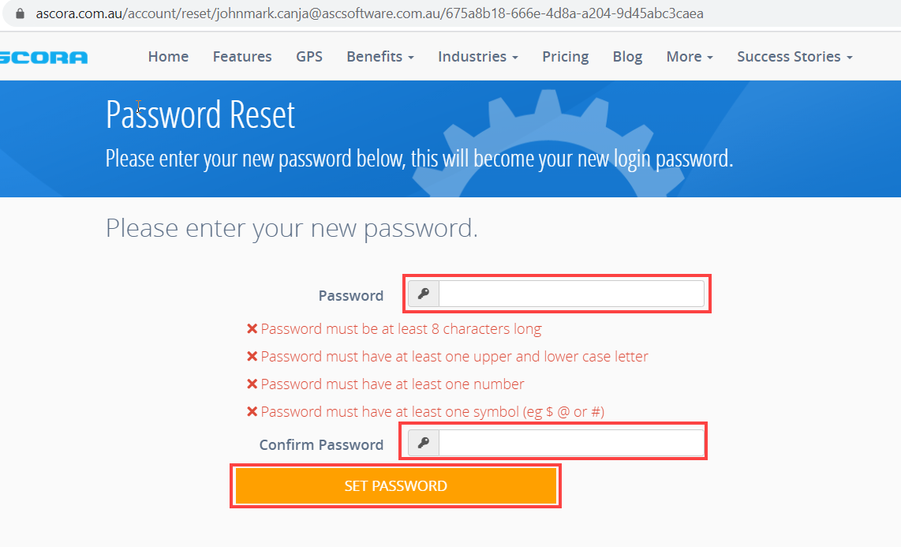
Task: Focus the Password input field
Action: [570, 294]
